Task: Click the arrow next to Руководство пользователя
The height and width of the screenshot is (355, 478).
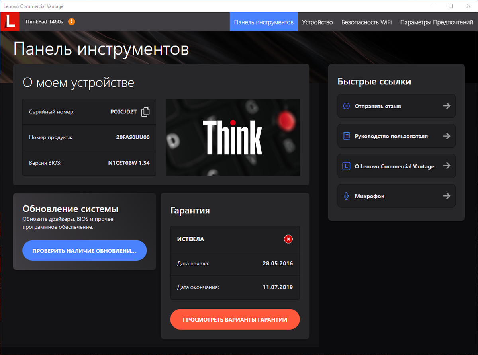Action: (447, 136)
